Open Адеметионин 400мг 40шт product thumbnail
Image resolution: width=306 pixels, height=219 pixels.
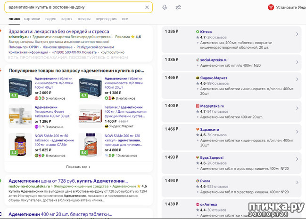20,87
